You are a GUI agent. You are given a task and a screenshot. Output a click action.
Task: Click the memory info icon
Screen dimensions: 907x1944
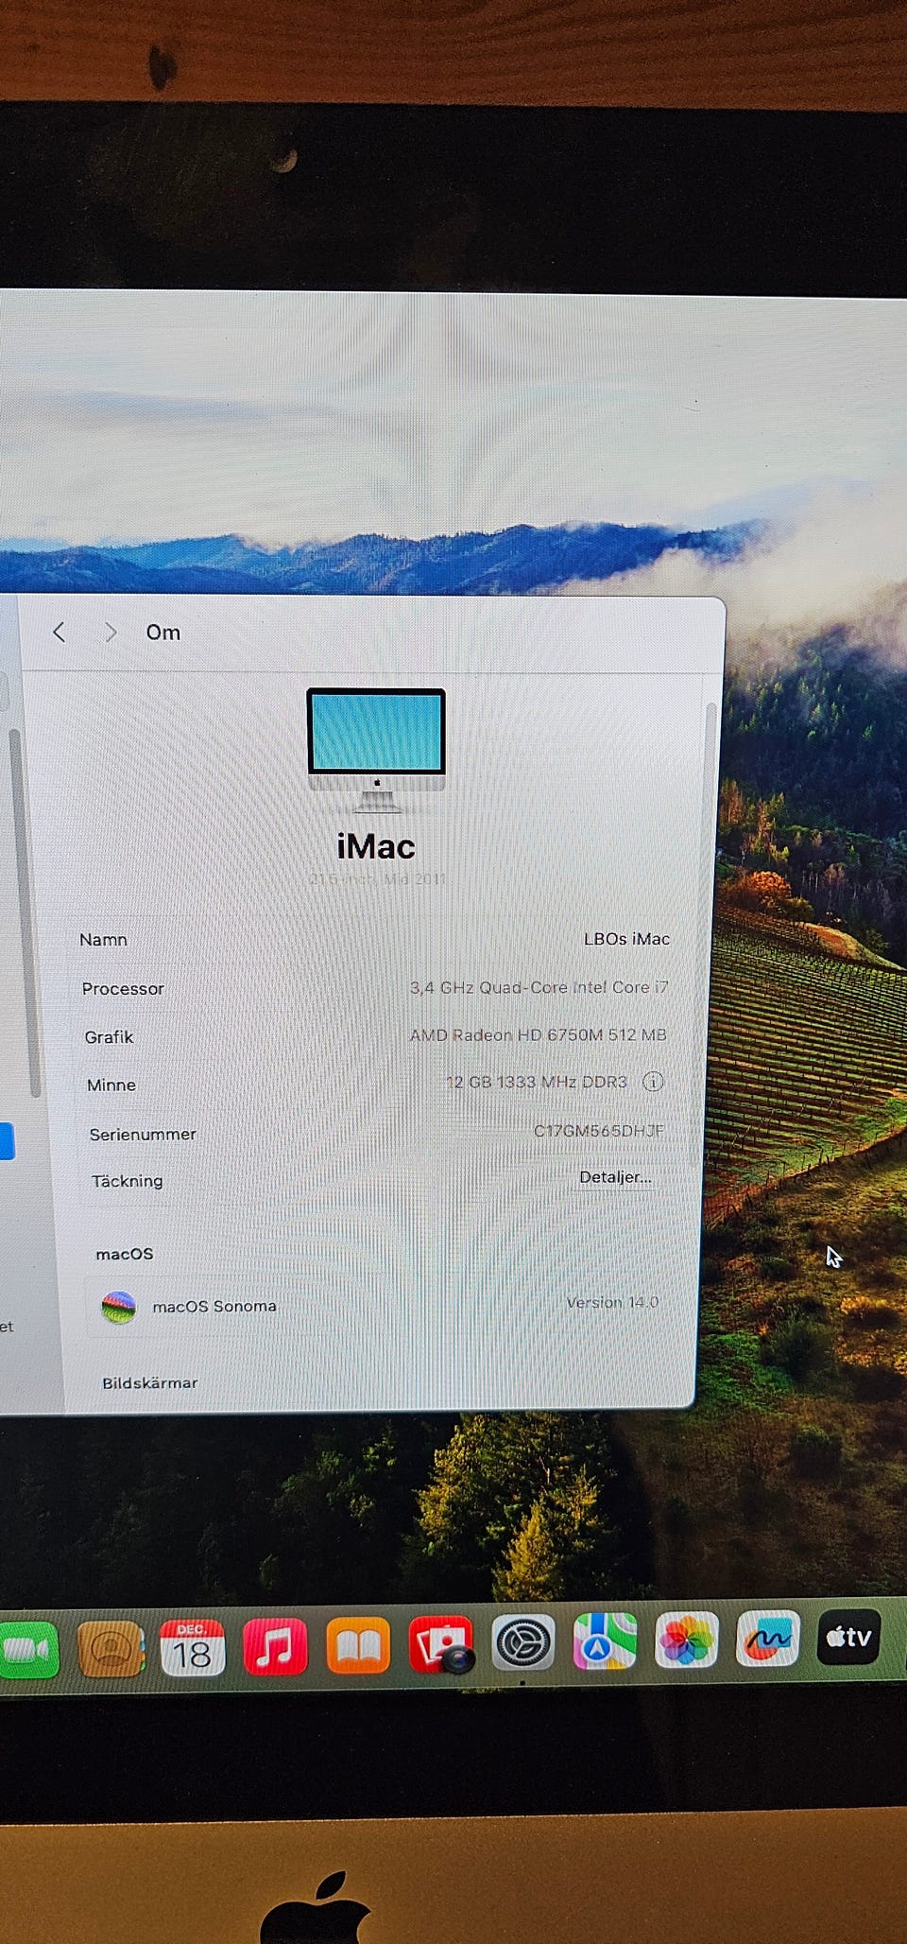coord(653,1082)
